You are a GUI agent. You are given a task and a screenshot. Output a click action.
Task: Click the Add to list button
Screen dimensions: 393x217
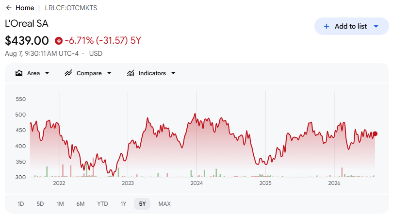(351, 26)
